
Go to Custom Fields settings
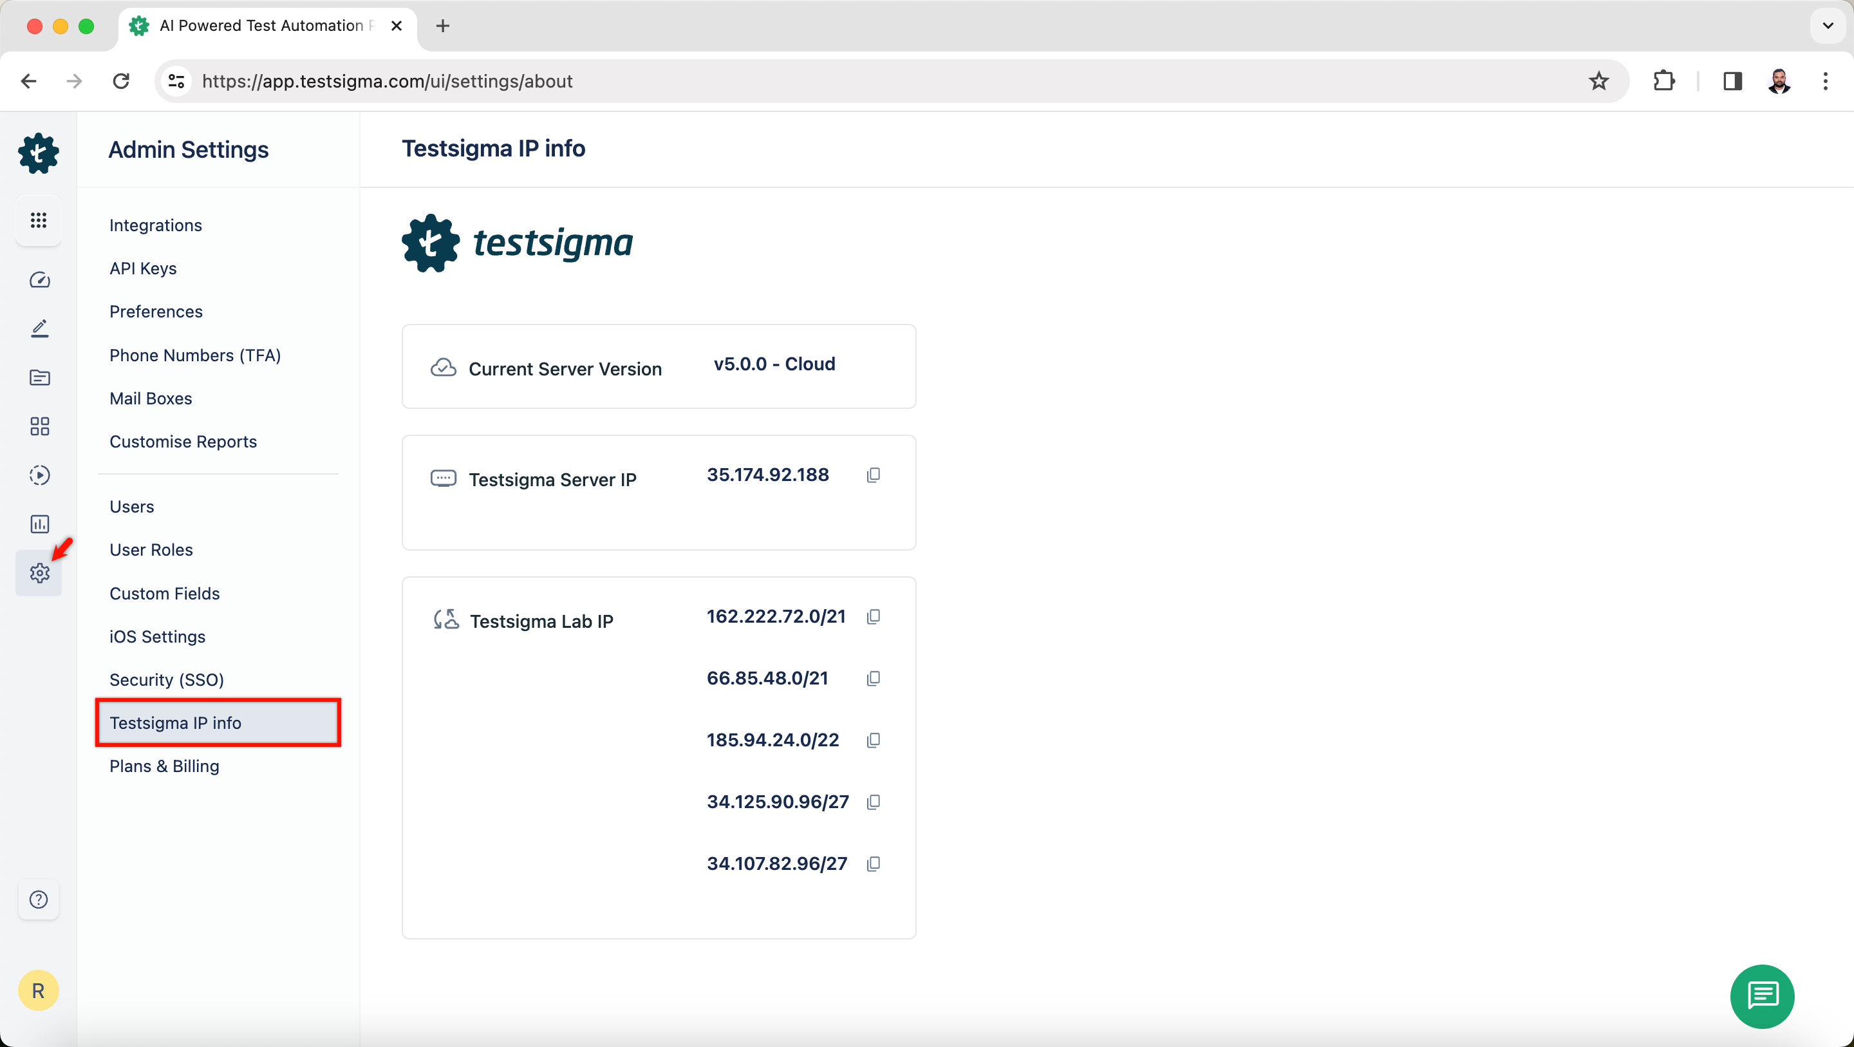(164, 594)
